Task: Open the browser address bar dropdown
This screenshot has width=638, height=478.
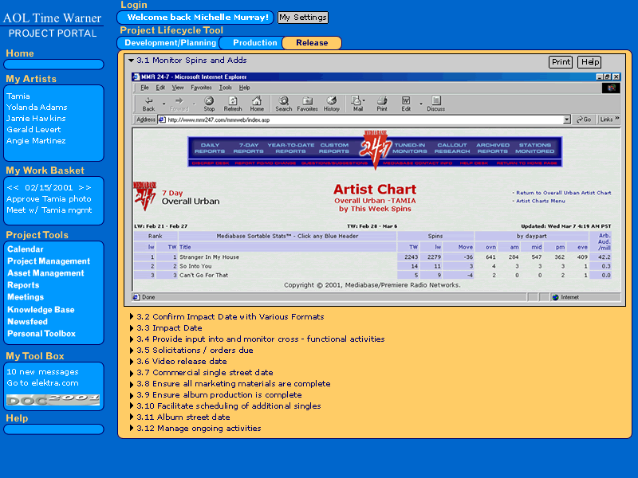Action: point(567,119)
